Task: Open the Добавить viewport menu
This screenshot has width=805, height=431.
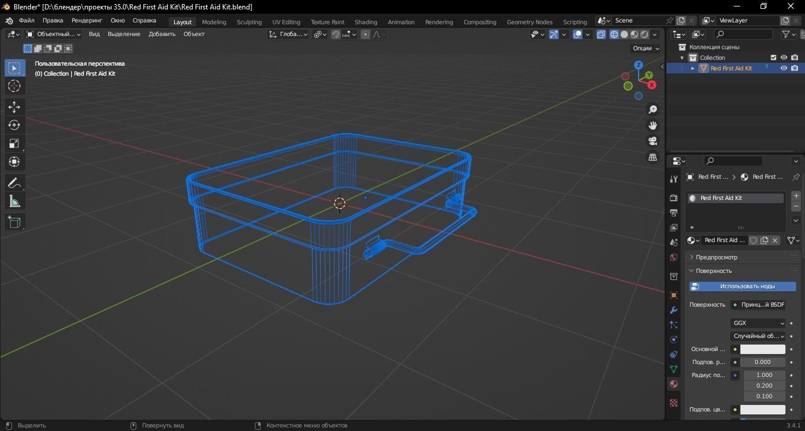Action: coord(162,34)
